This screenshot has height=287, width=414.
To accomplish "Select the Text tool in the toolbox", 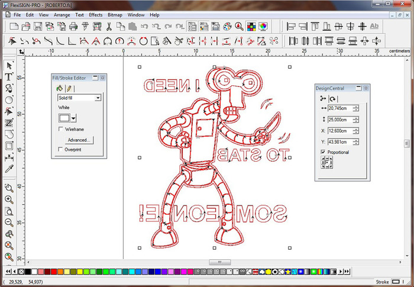I will (x=9, y=76).
